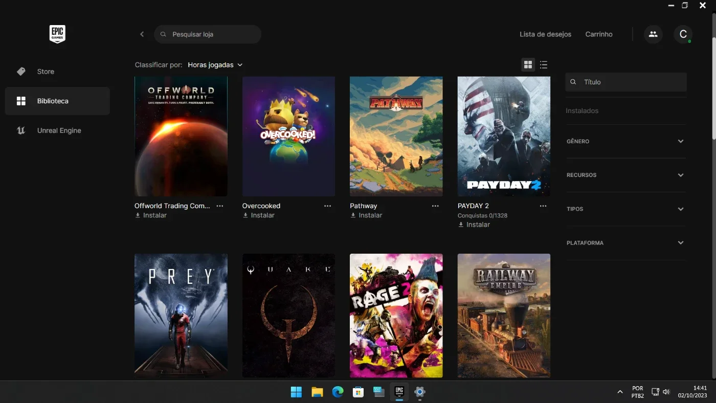Install PAYDAY 2
Screen dimensions: 716x403
pyautogui.click(x=474, y=225)
